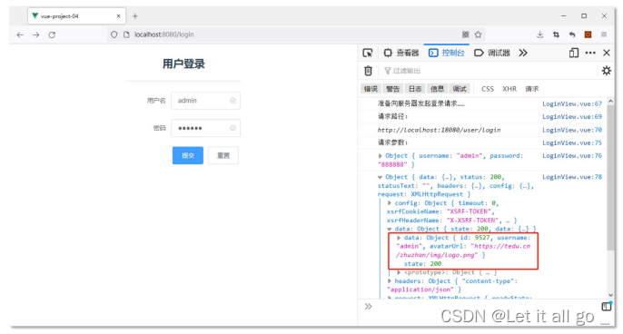Viewport: 623px width, 334px height.
Task: Expand the username/password Object entry
Action: [x=381, y=156]
